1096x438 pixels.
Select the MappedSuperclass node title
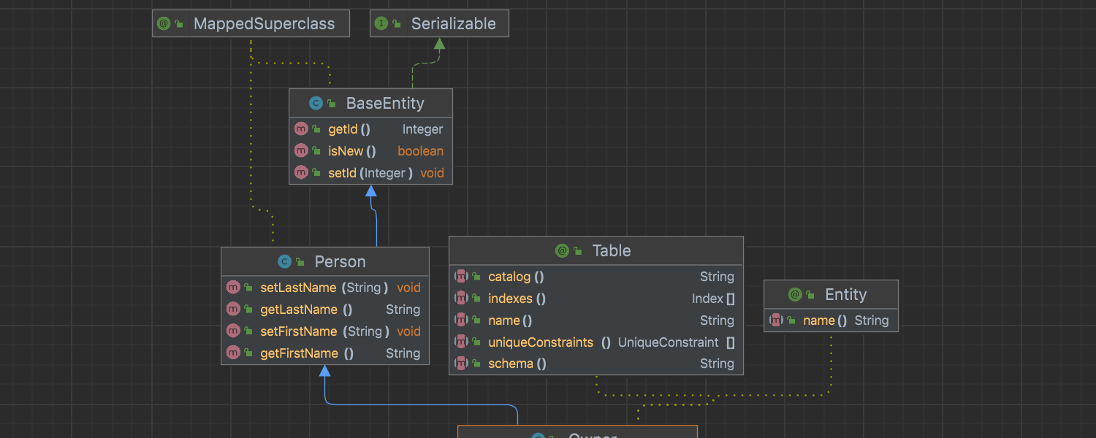tap(264, 23)
